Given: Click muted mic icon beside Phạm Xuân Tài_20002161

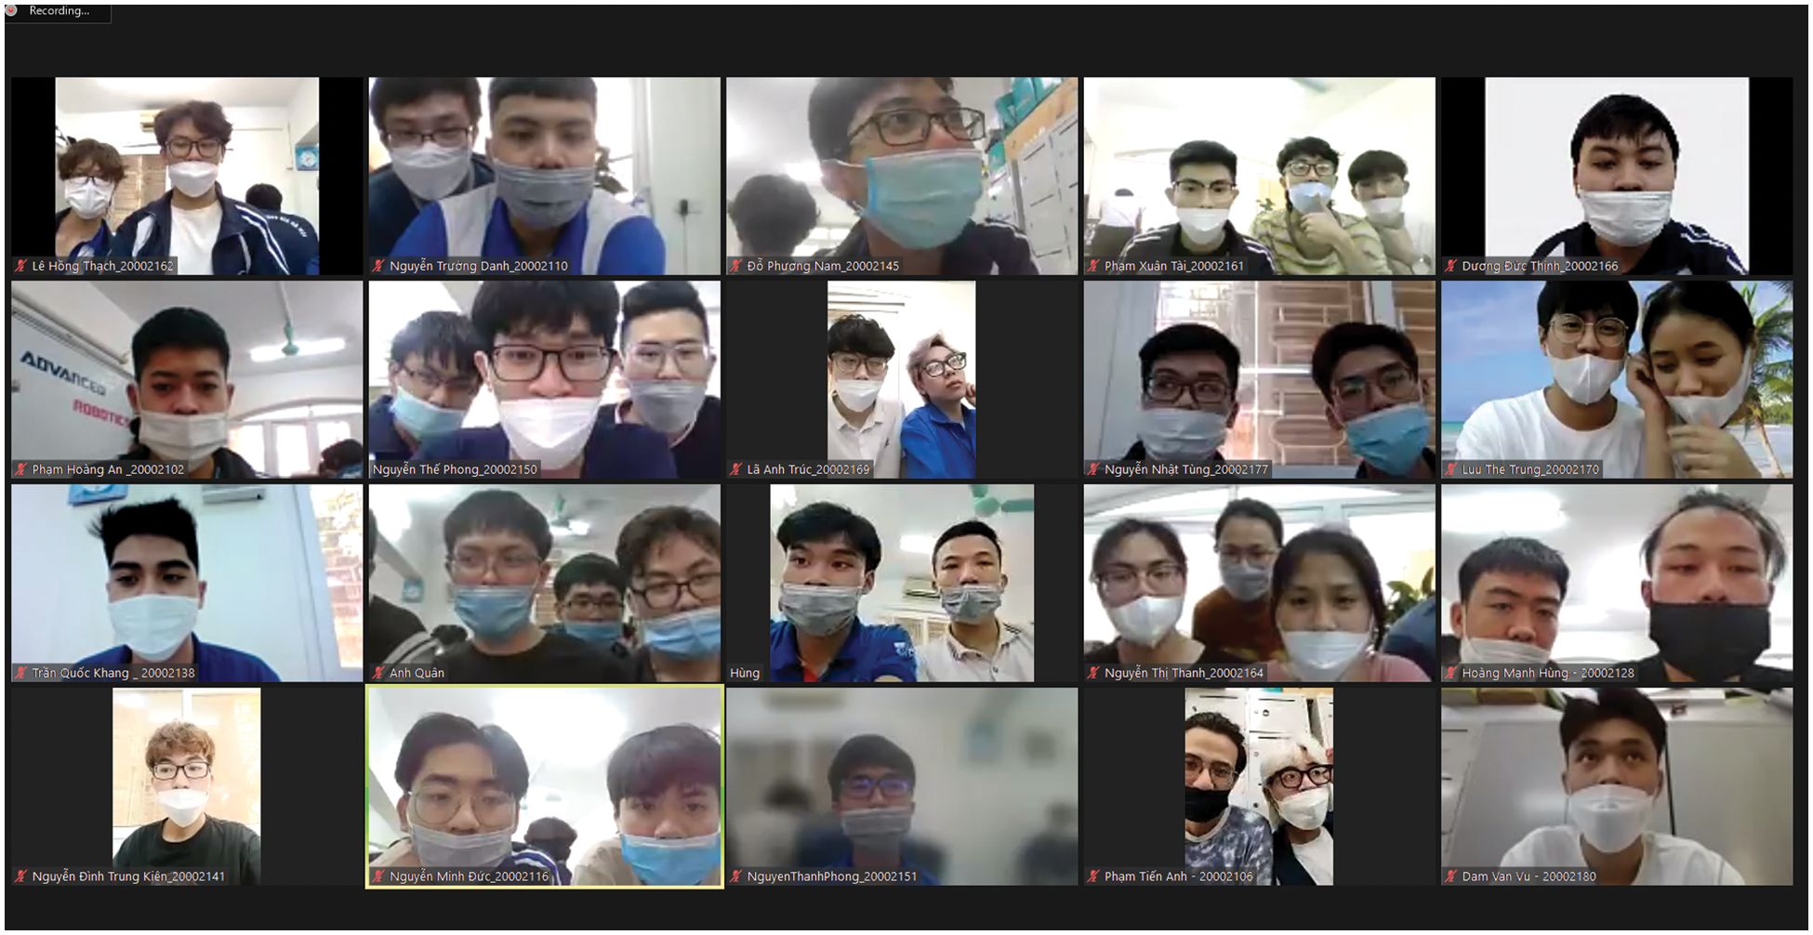Looking at the screenshot, I should click(1093, 266).
